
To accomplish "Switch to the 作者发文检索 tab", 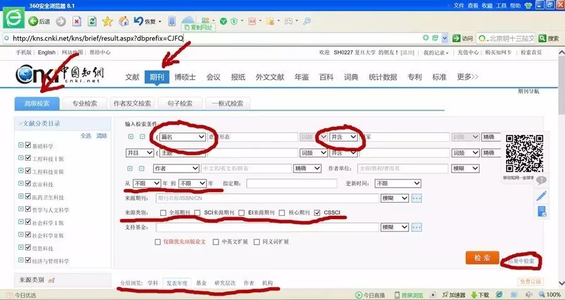I will 132,104.
